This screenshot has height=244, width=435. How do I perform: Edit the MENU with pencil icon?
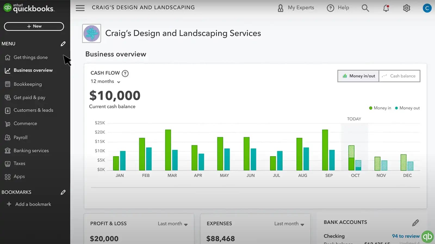pos(63,44)
